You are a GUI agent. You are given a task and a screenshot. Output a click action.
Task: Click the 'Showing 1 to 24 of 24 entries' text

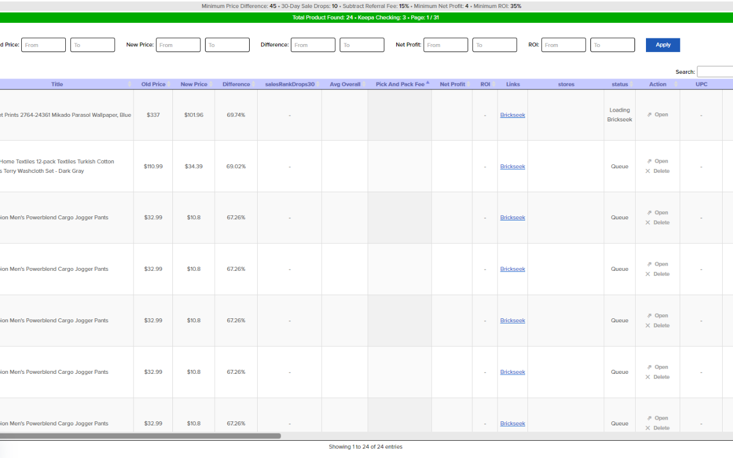point(365,447)
